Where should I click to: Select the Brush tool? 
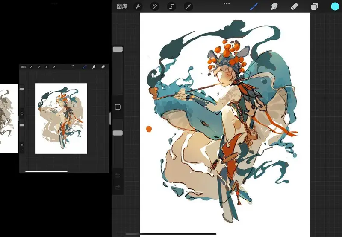(x=254, y=6)
